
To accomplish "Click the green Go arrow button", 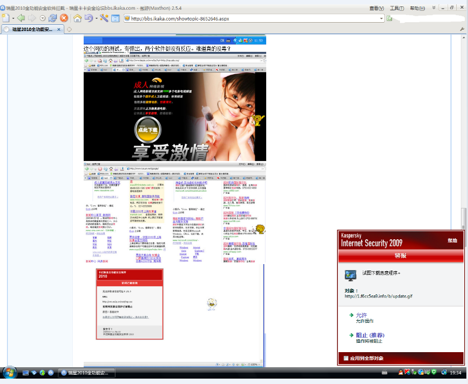I will pos(390,18).
